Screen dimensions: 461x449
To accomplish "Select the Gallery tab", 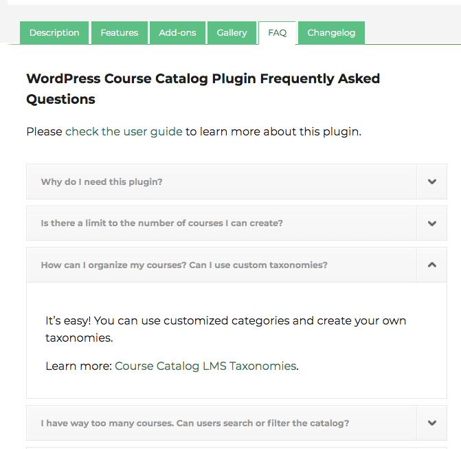I will coord(232,33).
